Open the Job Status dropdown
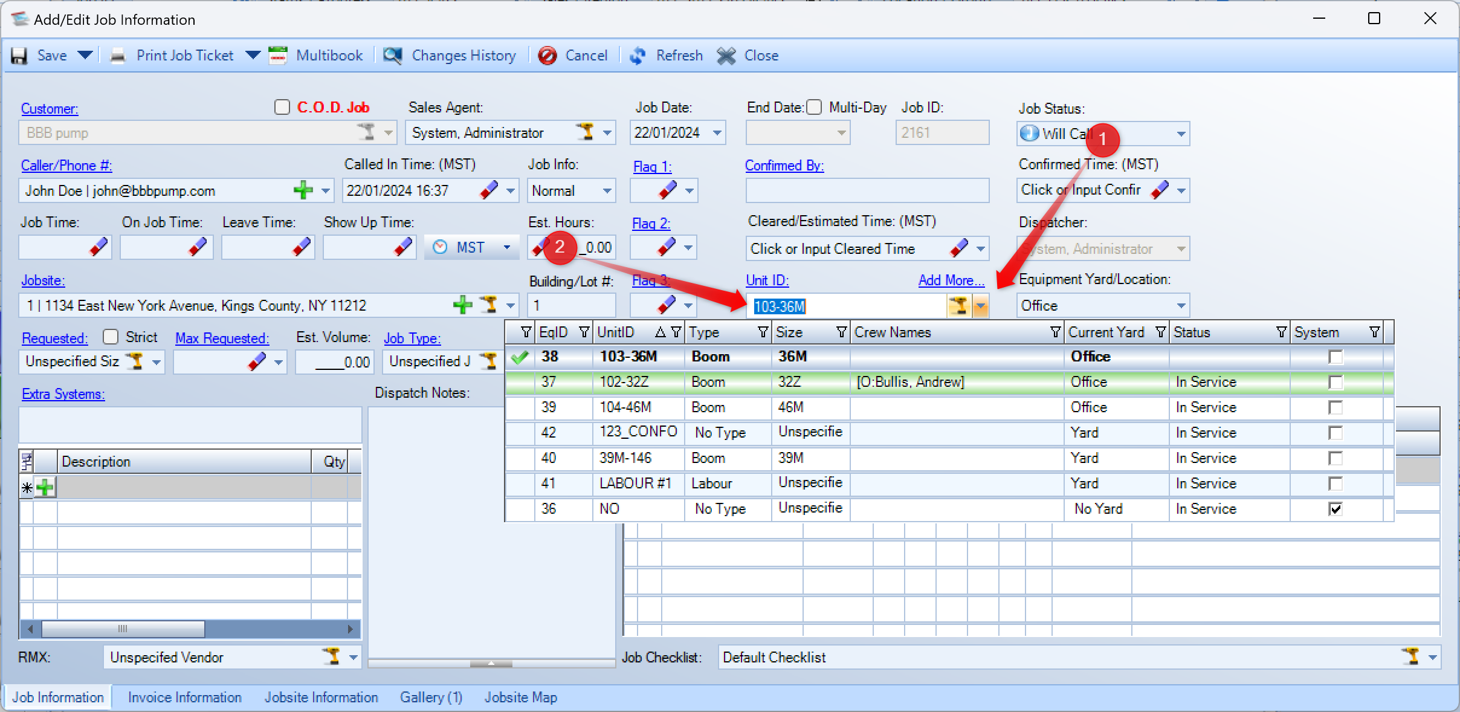1460x712 pixels. point(1181,134)
